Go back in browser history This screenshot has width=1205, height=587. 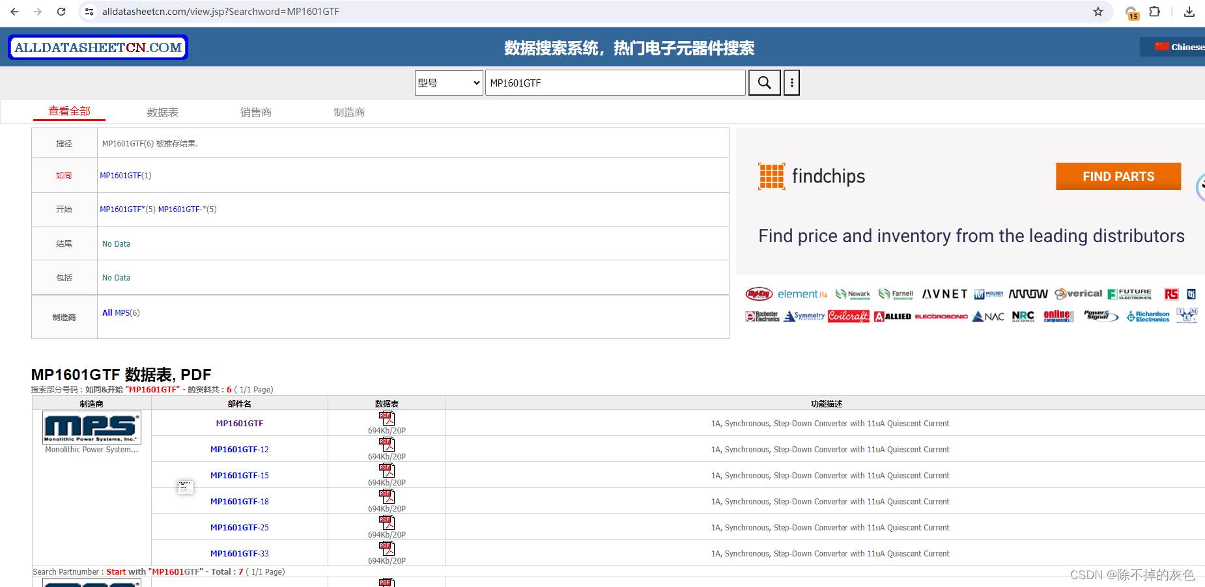14,12
